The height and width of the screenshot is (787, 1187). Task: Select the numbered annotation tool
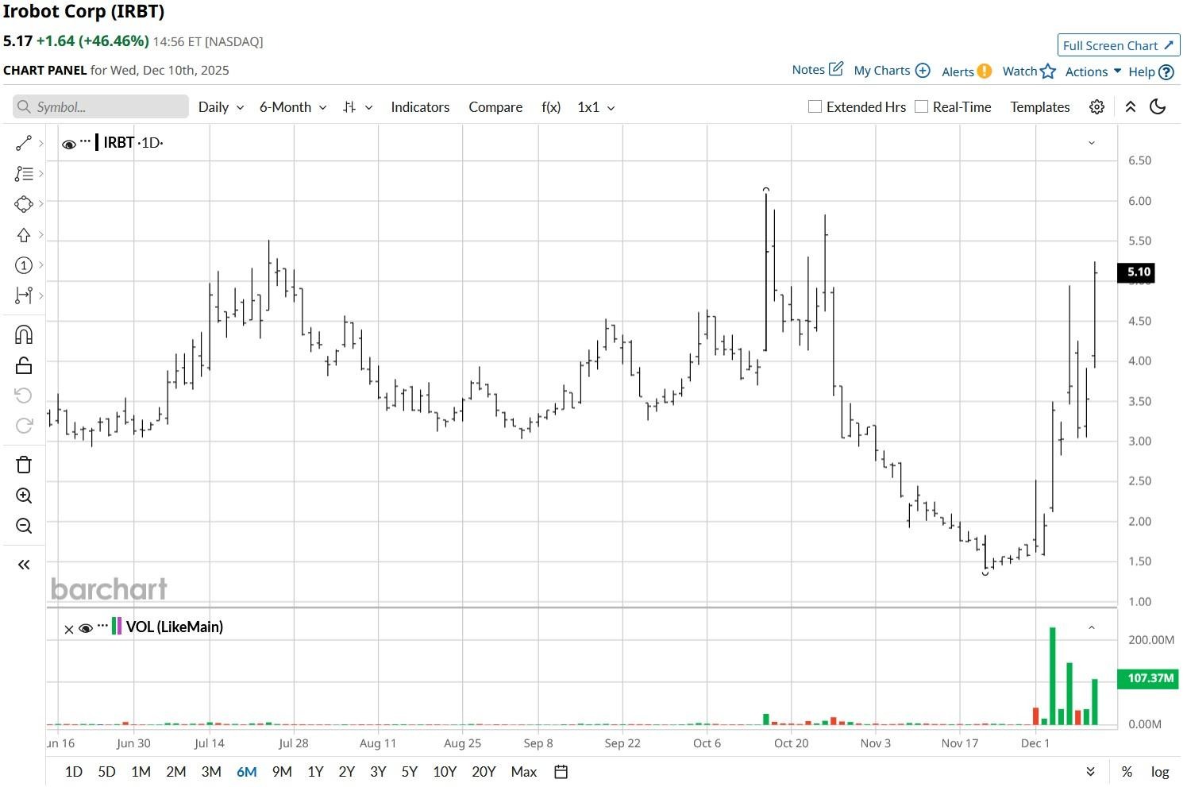(x=24, y=265)
